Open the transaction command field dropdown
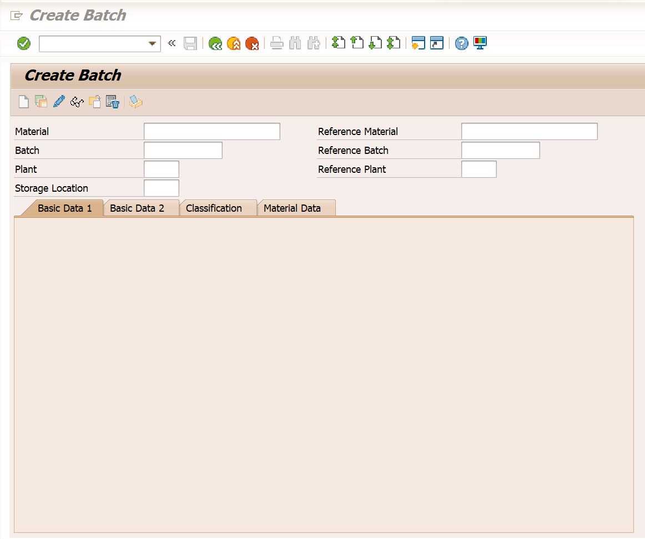This screenshot has height=539, width=645. 152,44
